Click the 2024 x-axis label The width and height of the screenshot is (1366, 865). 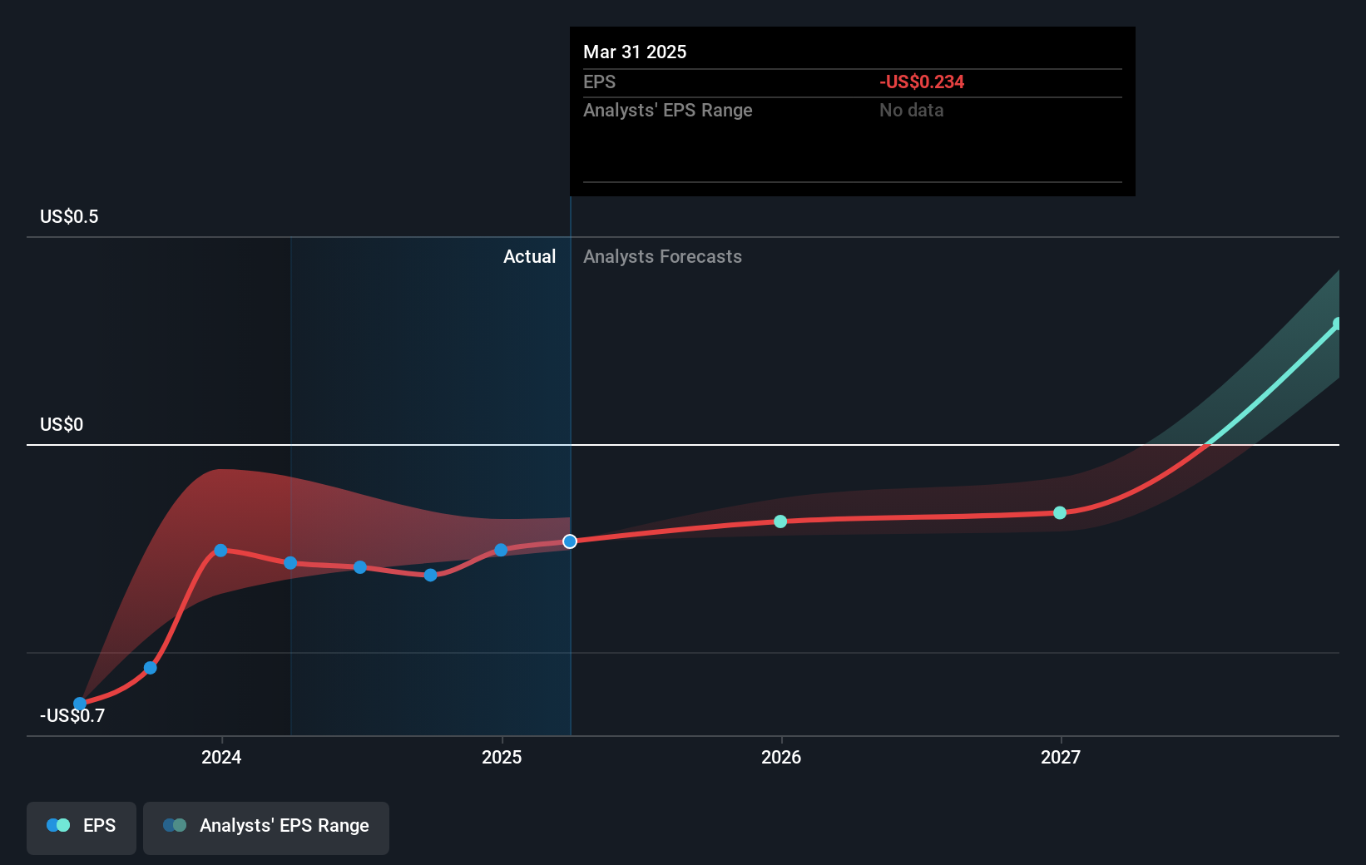coord(221,757)
